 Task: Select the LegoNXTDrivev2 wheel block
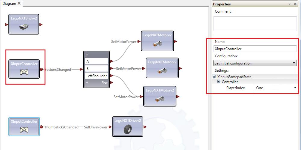[128, 127]
